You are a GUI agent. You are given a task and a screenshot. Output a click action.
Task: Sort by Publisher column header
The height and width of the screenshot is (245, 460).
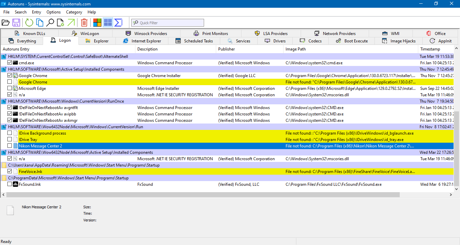[250, 49]
